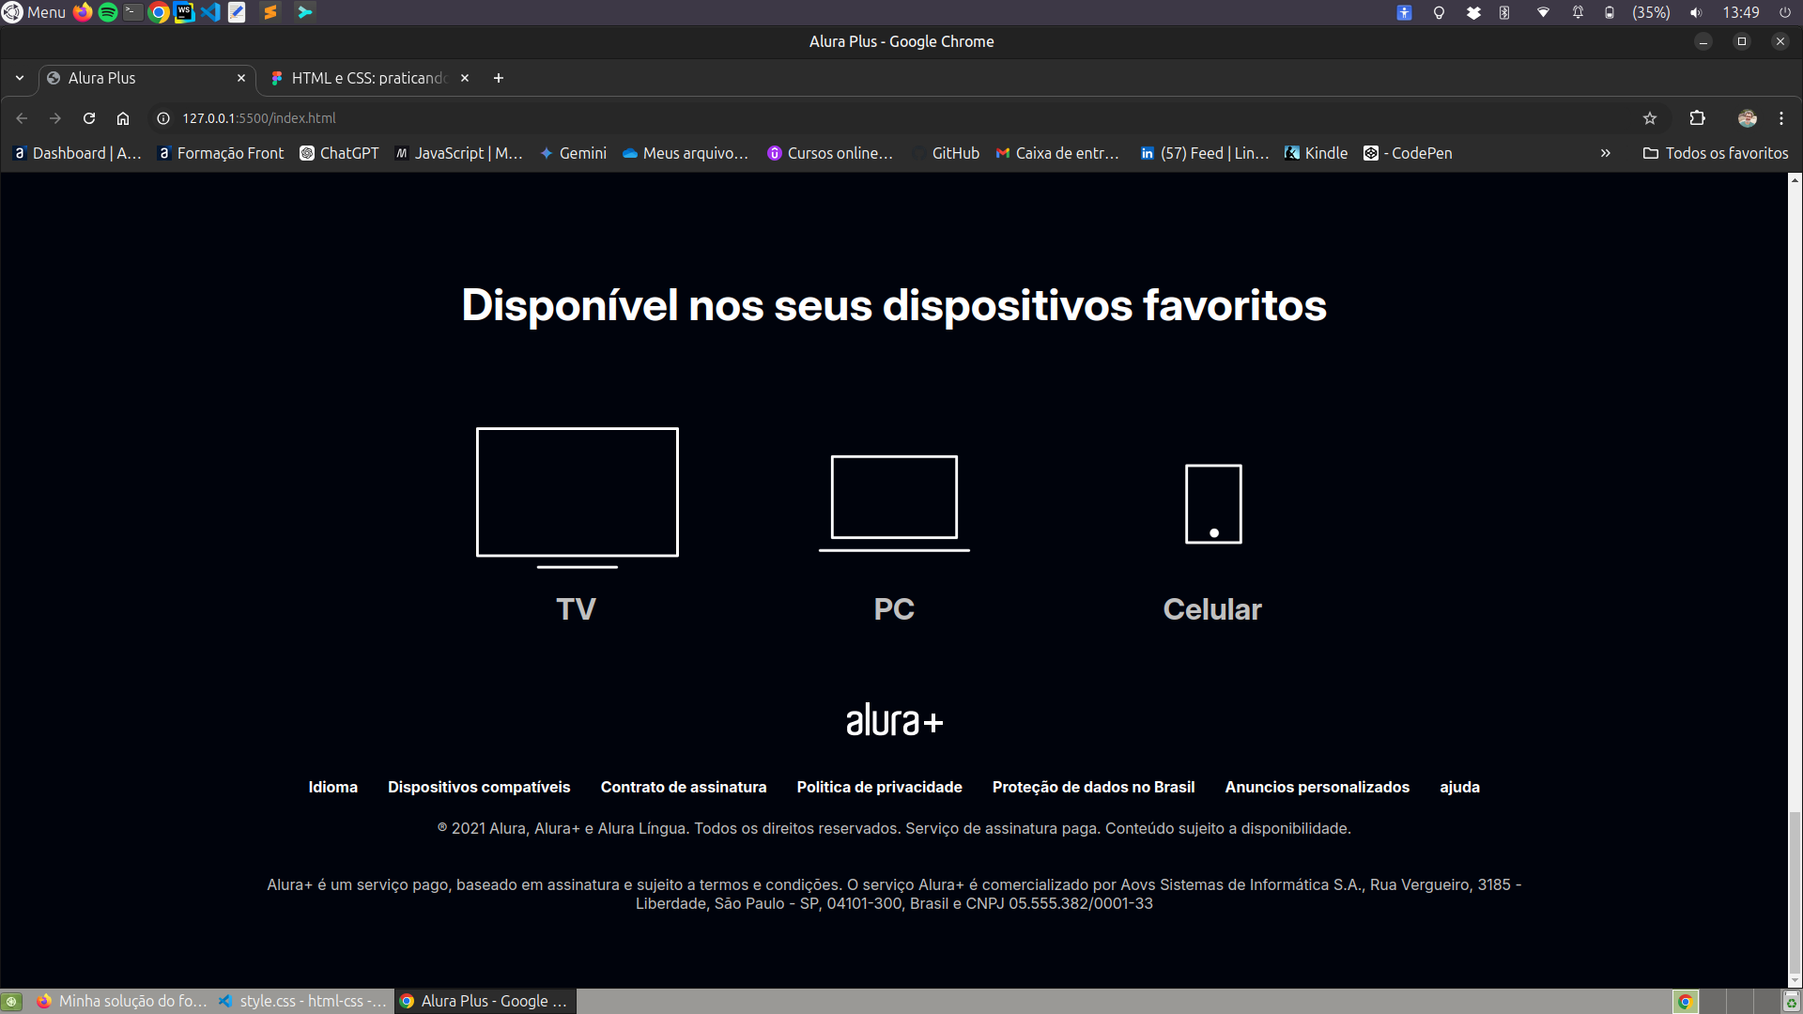Open the Kindle bookmark
The image size is (1803, 1014).
[x=1316, y=153]
